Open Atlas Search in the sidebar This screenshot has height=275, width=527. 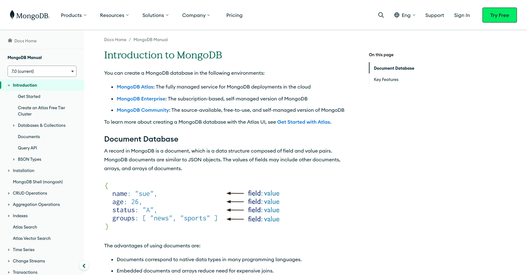25,227
